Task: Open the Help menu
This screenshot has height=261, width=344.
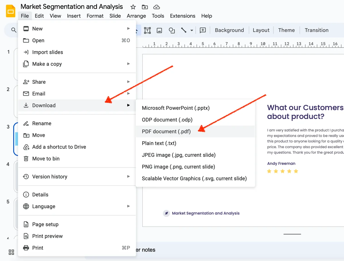Action: [x=207, y=16]
